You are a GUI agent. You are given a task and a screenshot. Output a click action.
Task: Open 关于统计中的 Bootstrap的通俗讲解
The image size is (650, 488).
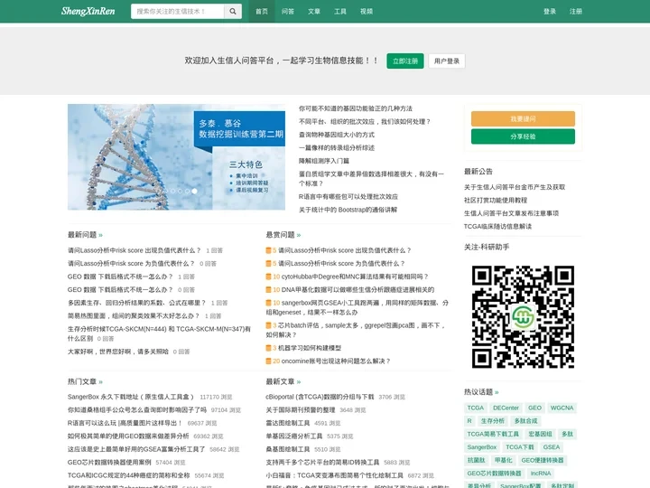pos(348,210)
